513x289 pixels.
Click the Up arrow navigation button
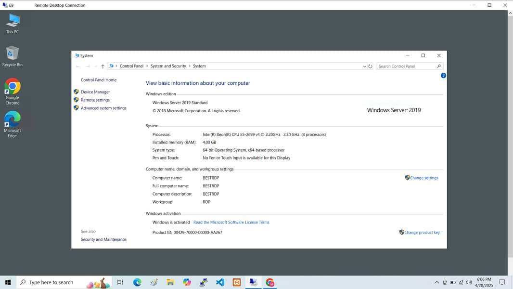coord(103,66)
